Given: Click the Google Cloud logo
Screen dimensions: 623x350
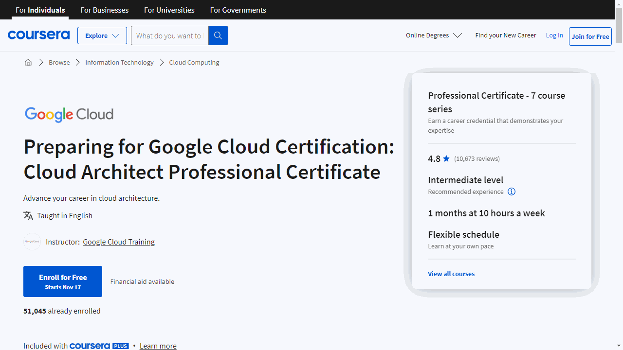Looking at the screenshot, I should 69,114.
